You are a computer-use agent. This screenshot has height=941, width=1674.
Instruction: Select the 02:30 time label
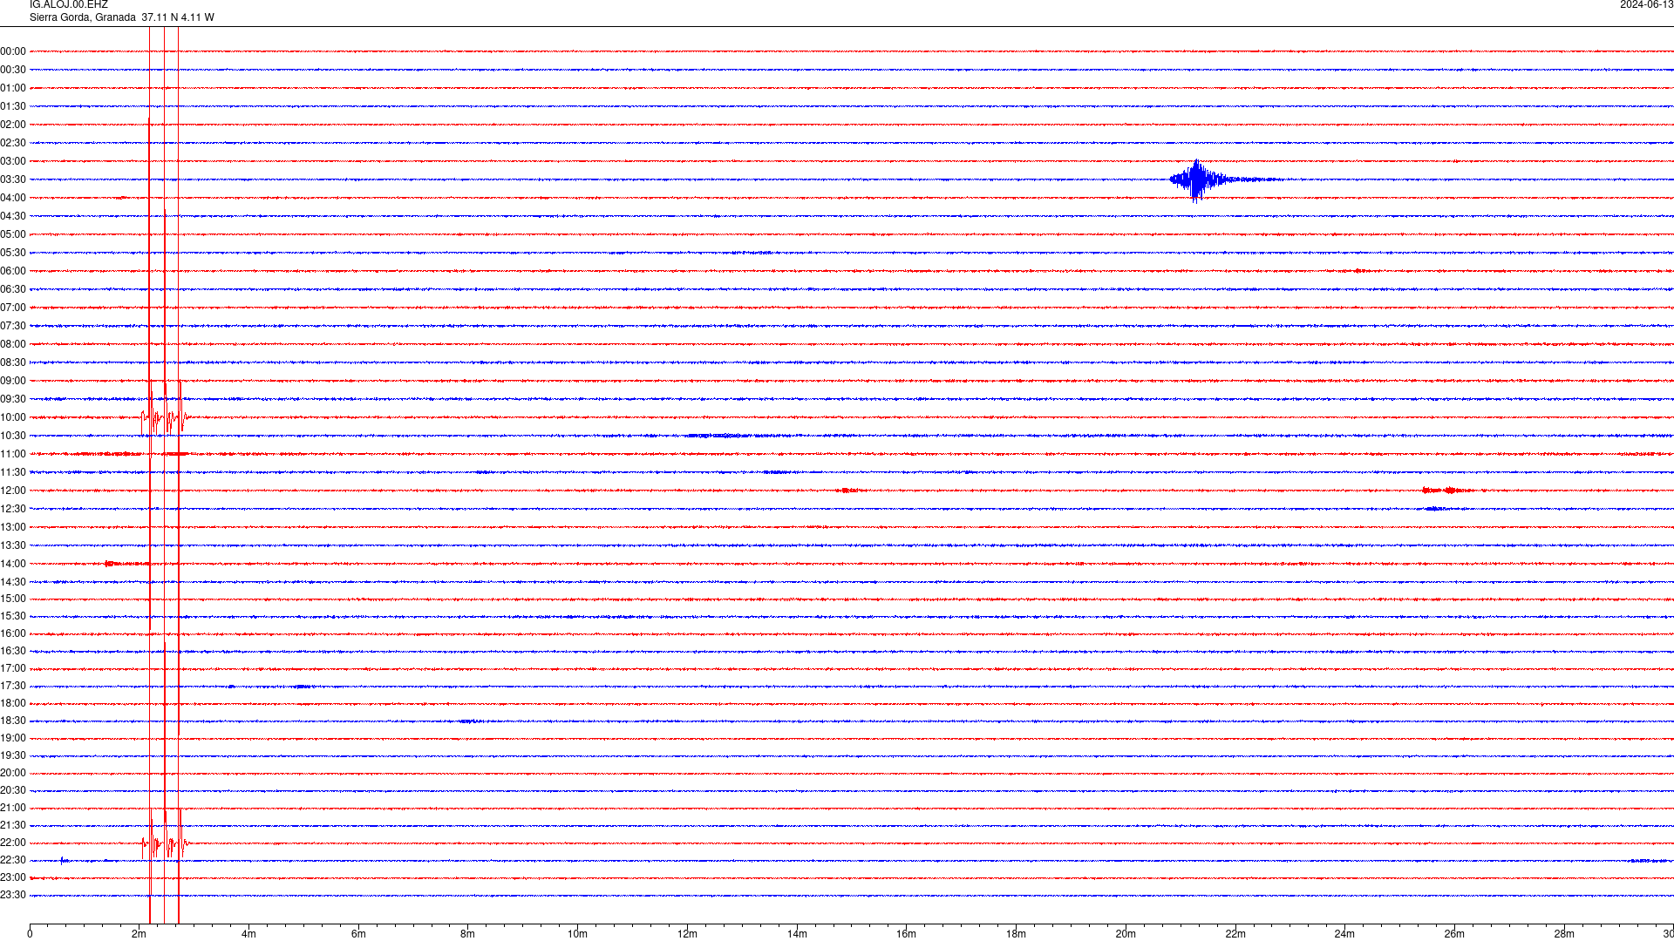pos(13,143)
